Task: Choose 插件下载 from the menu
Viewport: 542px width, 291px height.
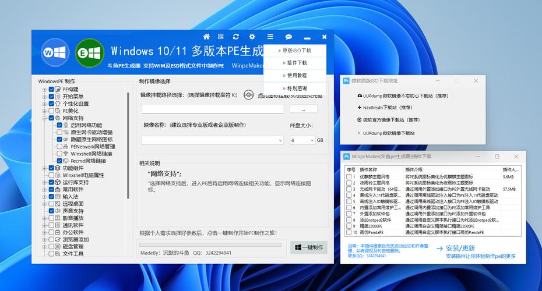Action: point(295,63)
